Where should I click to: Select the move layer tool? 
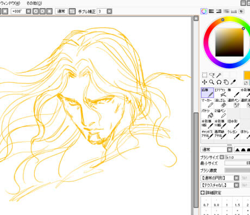coord(204,82)
